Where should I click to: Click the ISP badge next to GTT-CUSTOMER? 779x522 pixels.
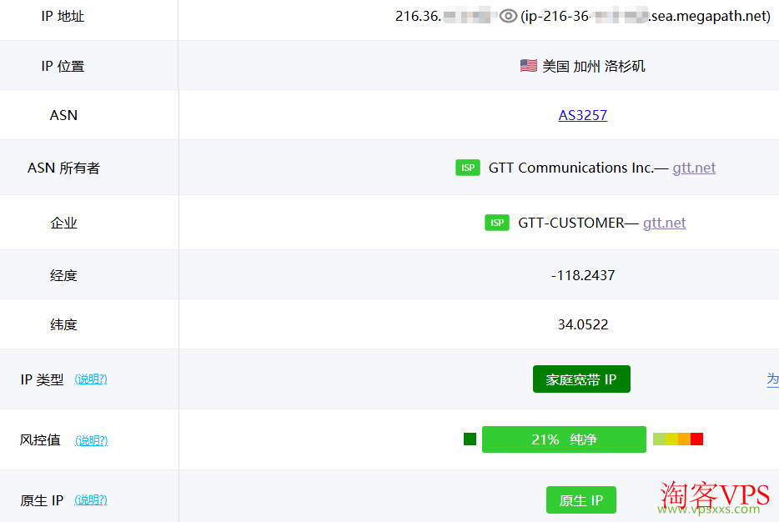pos(497,222)
